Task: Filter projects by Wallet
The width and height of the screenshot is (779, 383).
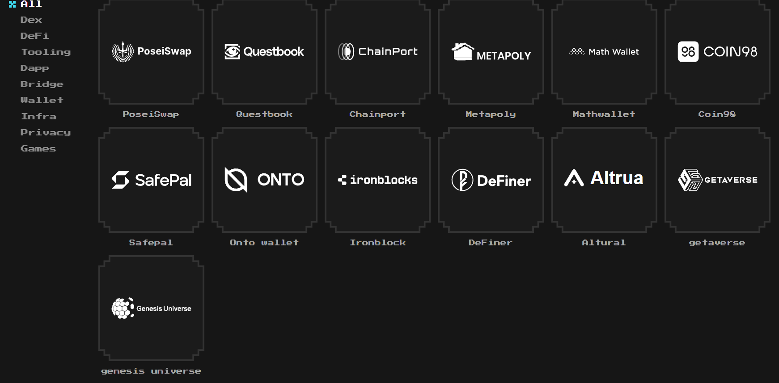Action: point(42,101)
